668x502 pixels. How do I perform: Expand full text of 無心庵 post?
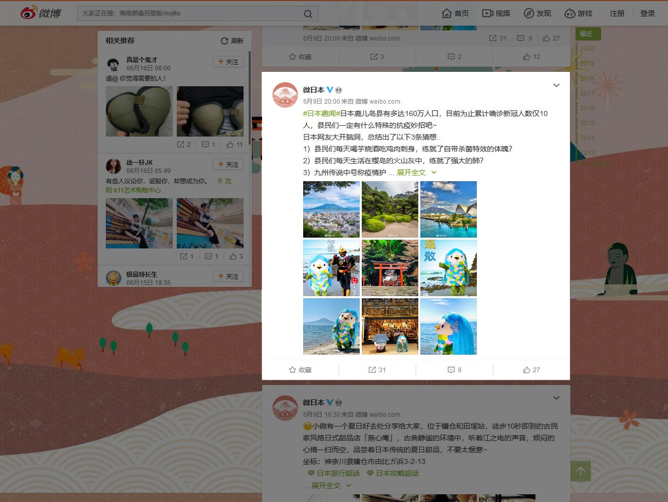click(331, 486)
